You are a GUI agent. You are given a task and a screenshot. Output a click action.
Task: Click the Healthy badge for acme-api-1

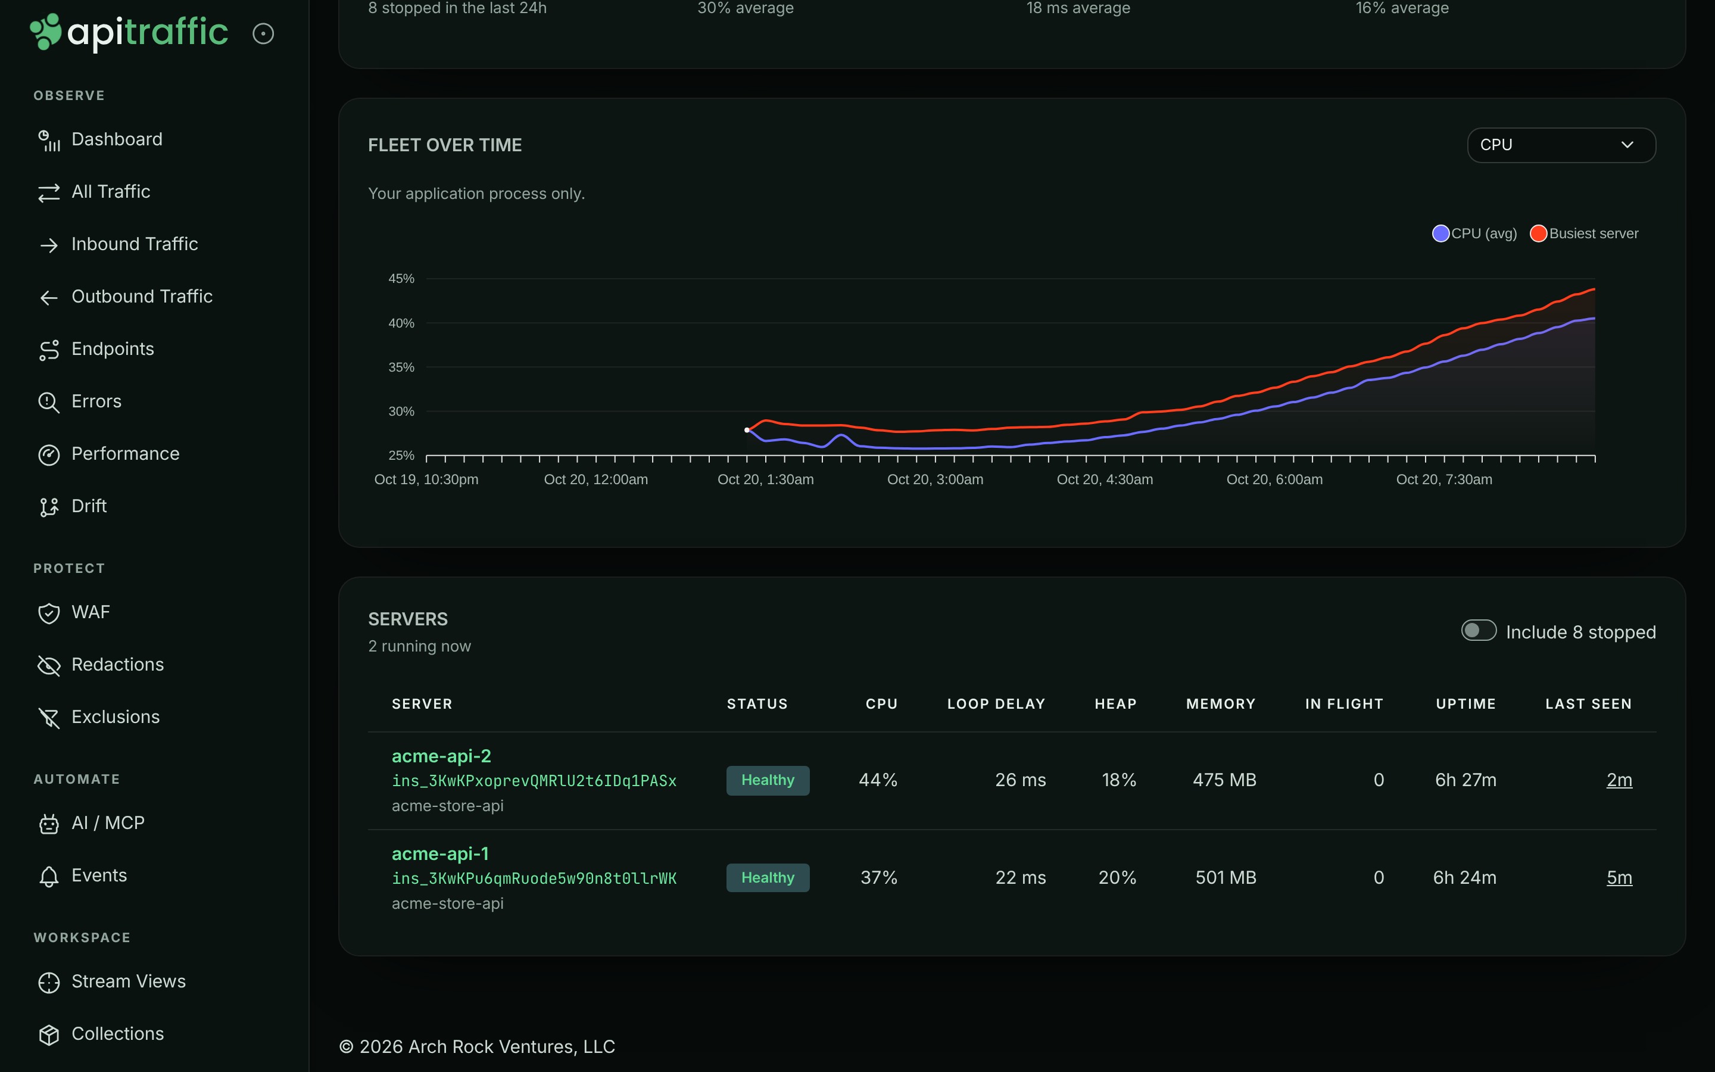[x=768, y=878]
